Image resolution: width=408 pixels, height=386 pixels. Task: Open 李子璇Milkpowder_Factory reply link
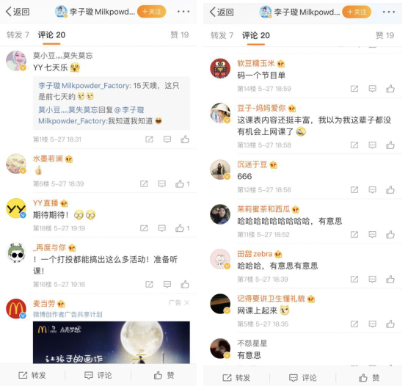point(84,86)
